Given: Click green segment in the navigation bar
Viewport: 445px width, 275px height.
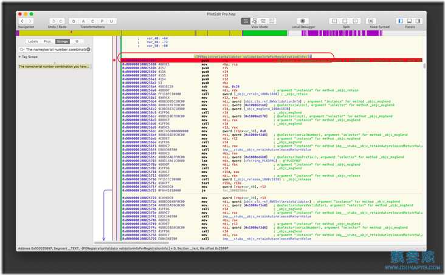Looking at the screenshot, I should click(x=265, y=33).
